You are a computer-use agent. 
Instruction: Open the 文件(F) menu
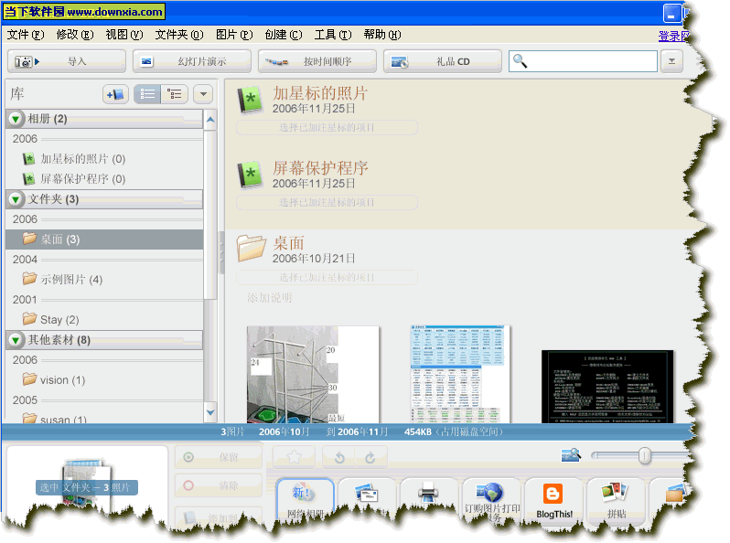click(x=25, y=35)
